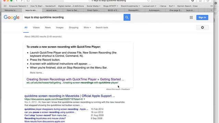The width and height of the screenshot is (219, 123).
Task: Click Feedback link below snippet
Action: pyautogui.click(x=126, y=89)
